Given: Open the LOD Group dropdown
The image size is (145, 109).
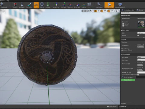Looking at the screenshot, I should (x=141, y=58).
